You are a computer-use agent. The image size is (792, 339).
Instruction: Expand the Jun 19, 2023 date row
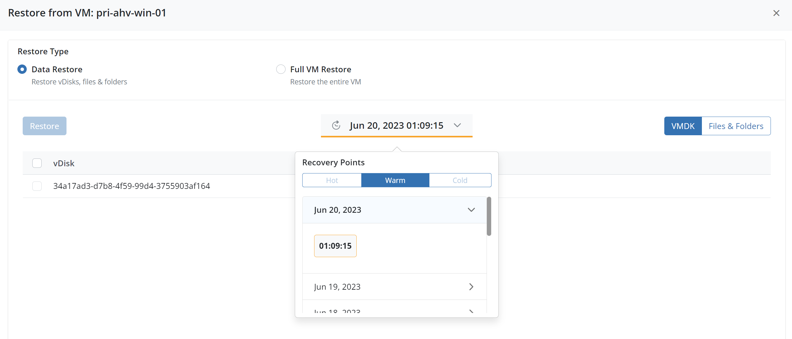(x=337, y=287)
